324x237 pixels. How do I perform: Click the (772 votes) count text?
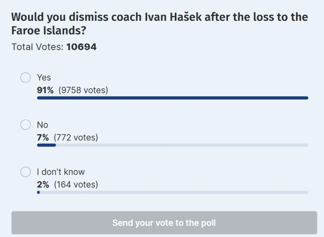tap(76, 137)
